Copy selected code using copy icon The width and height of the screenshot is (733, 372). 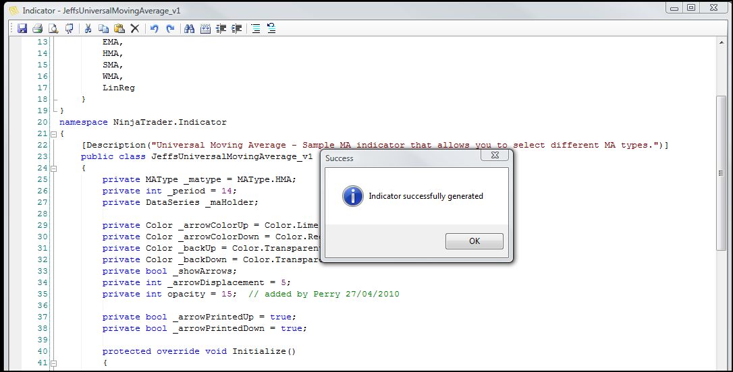coord(103,28)
